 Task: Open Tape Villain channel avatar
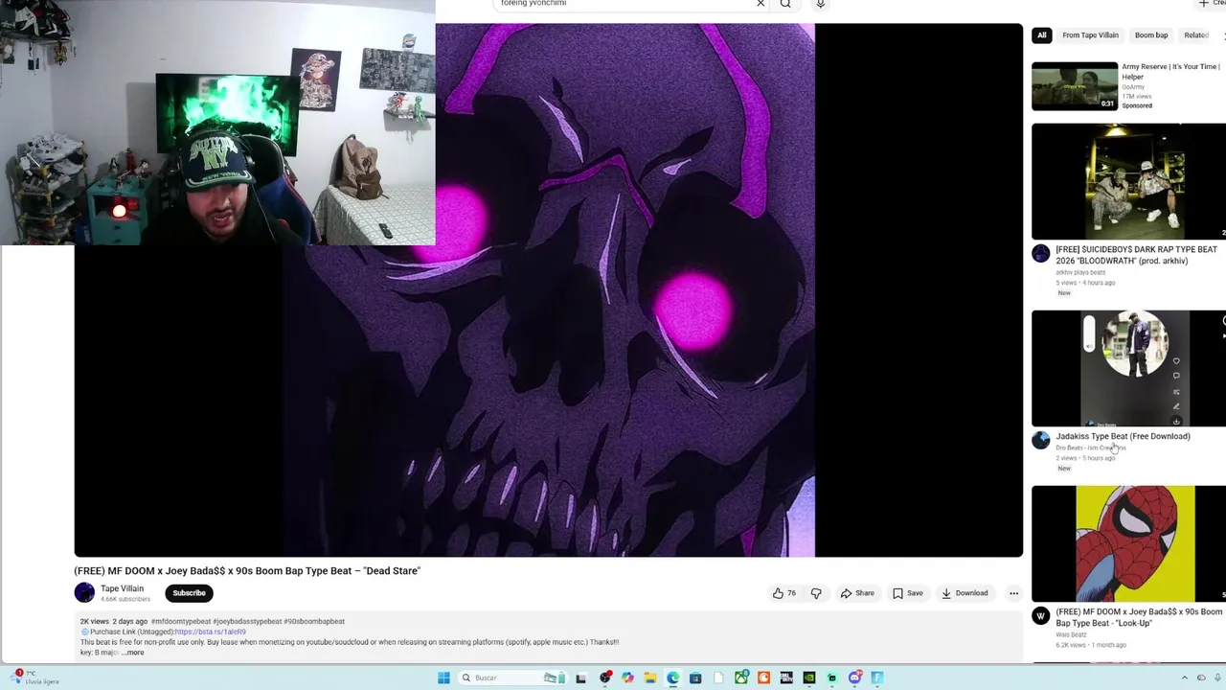click(84, 593)
